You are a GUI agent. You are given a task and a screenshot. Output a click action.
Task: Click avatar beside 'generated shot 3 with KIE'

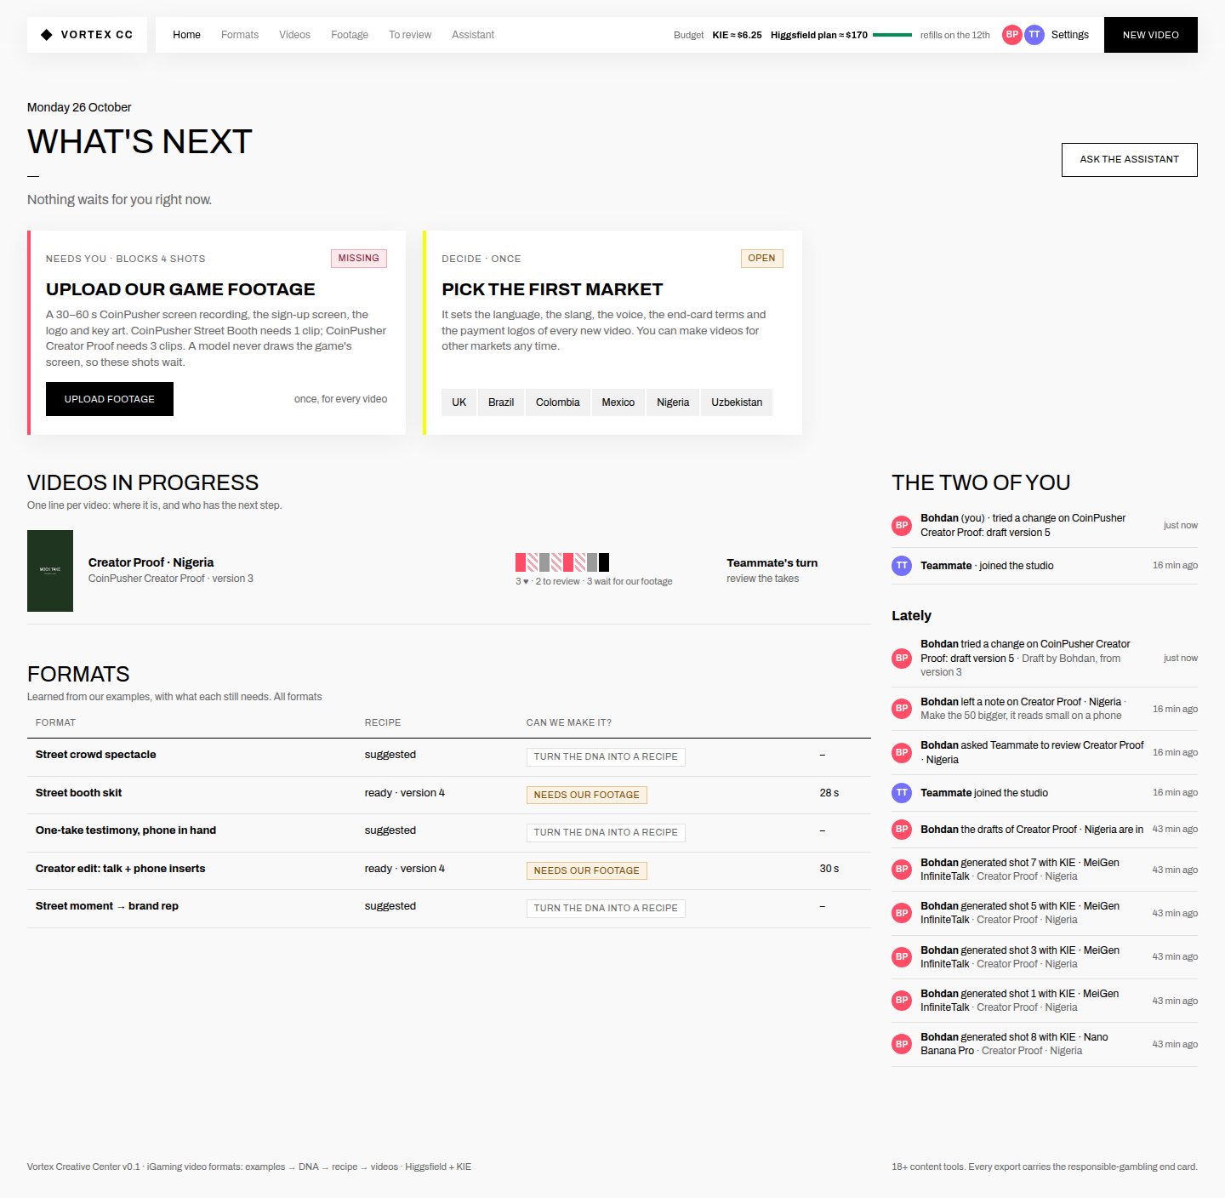[902, 956]
